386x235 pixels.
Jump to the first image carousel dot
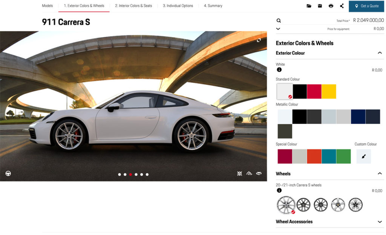119,174
